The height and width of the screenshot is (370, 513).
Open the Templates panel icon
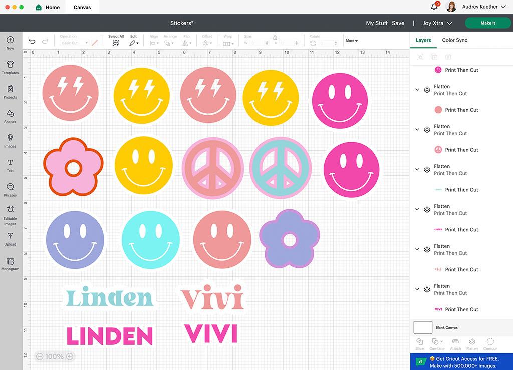point(10,67)
